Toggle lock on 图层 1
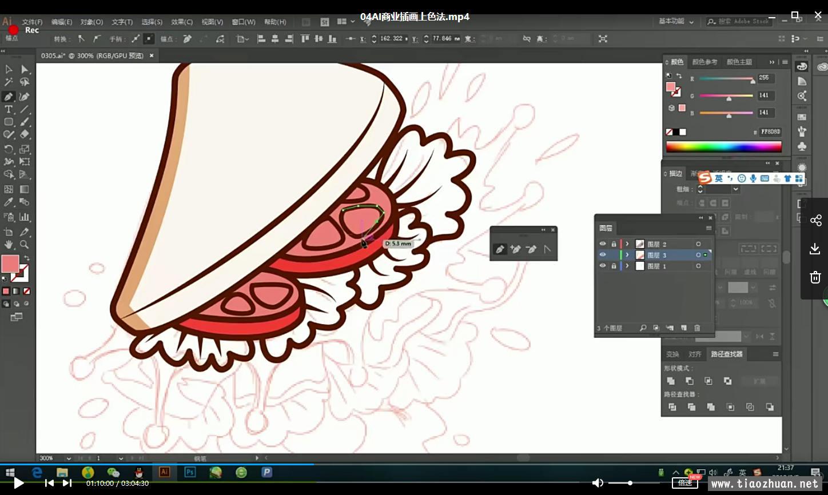 614,266
